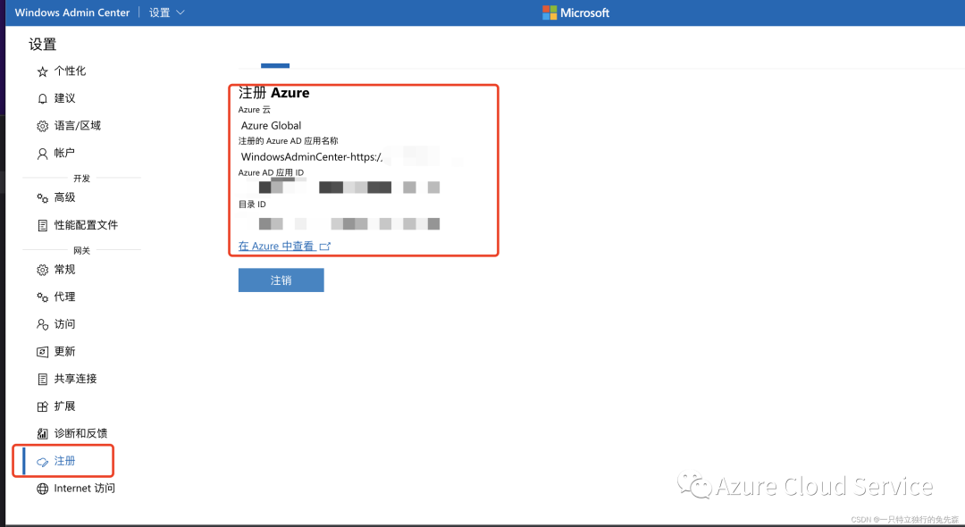Click the chart icon beside 诊断和反馈
The image size is (965, 527).
pyautogui.click(x=43, y=434)
